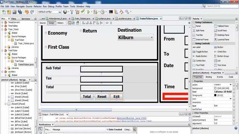Minimize the Palette panel
The height and width of the screenshot is (134, 239).
tap(236, 19)
